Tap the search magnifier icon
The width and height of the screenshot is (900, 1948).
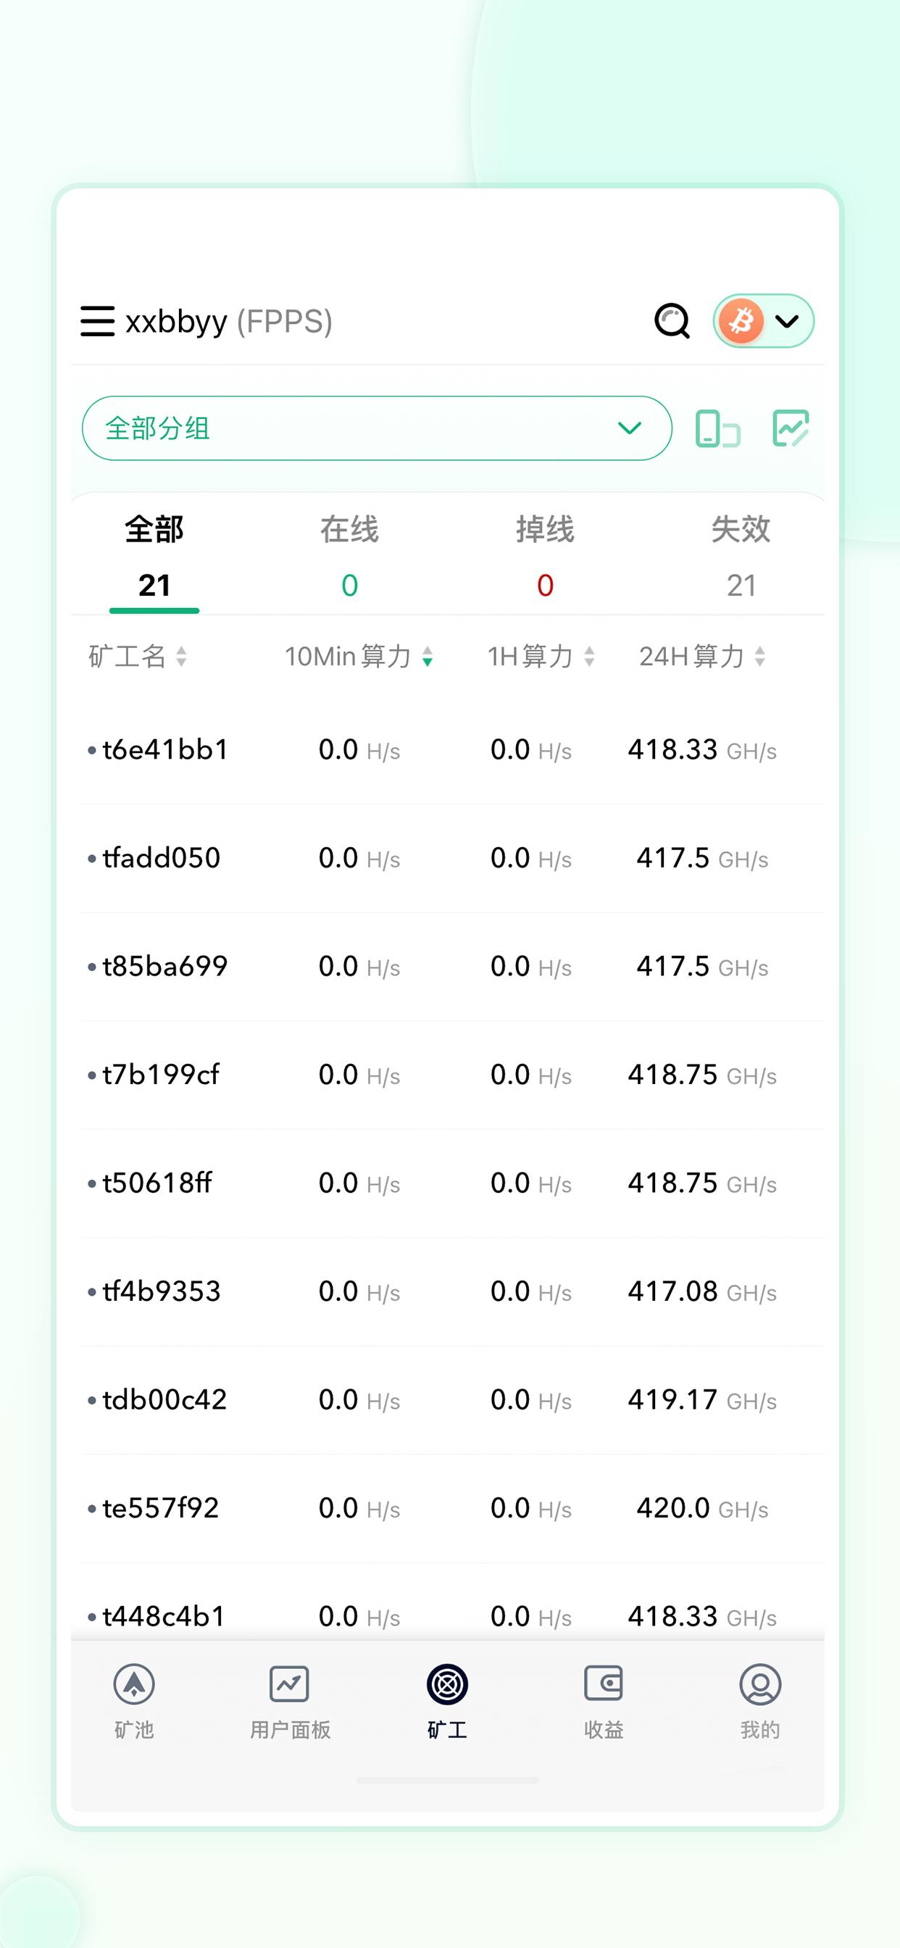[x=672, y=321]
